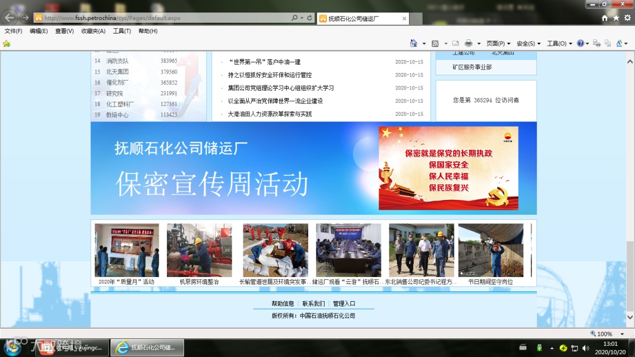Open the 管理入口 footer link
Screen dimensions: 635x357
coord(344,303)
